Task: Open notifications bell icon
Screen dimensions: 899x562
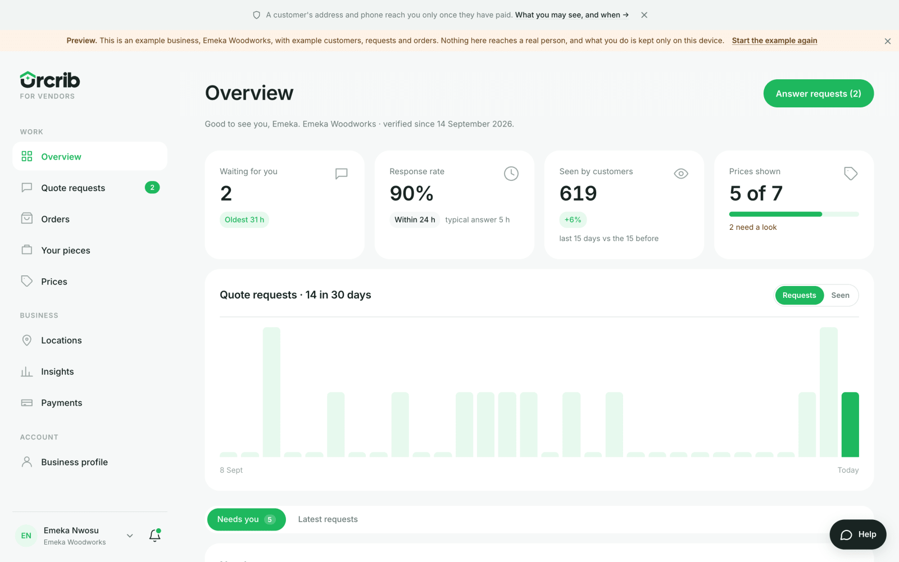Action: pyautogui.click(x=155, y=536)
